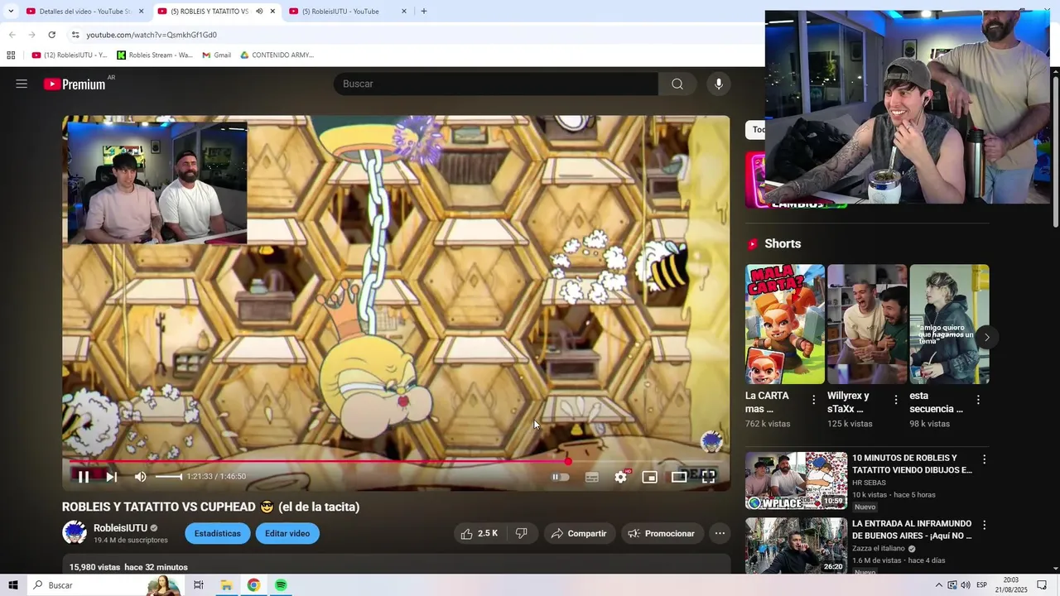Open the RobleisIUTU channel name link
Viewport: 1060px width, 596px height.
pos(120,528)
